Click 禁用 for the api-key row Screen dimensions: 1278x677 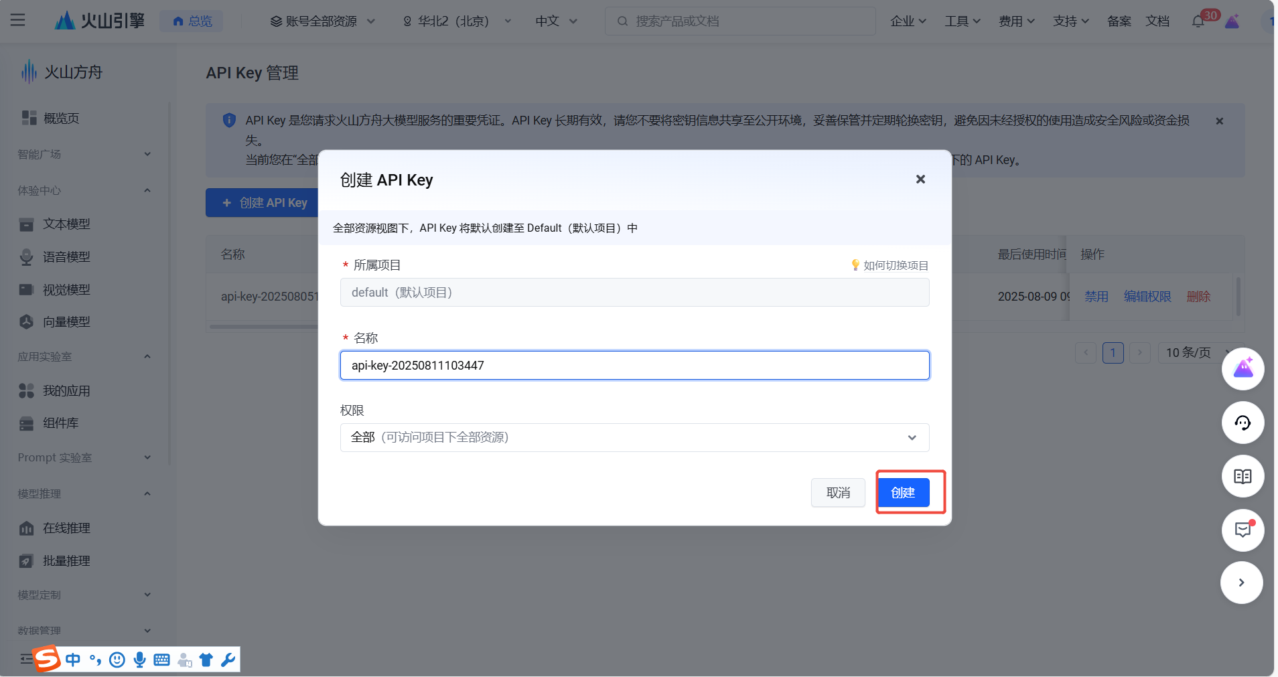point(1096,296)
